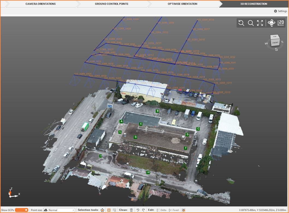Select the lasso selection tool
Image resolution: width=289 pixels, height=213 pixels.
pos(102,210)
